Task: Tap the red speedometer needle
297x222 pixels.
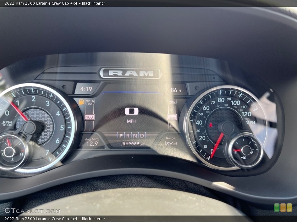Action: [x=217, y=145]
